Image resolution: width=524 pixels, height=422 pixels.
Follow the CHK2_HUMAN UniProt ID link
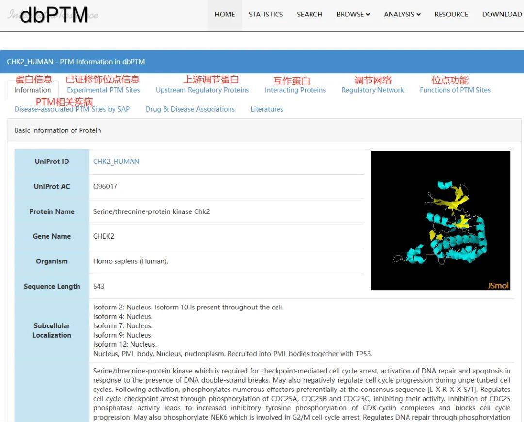coord(116,162)
